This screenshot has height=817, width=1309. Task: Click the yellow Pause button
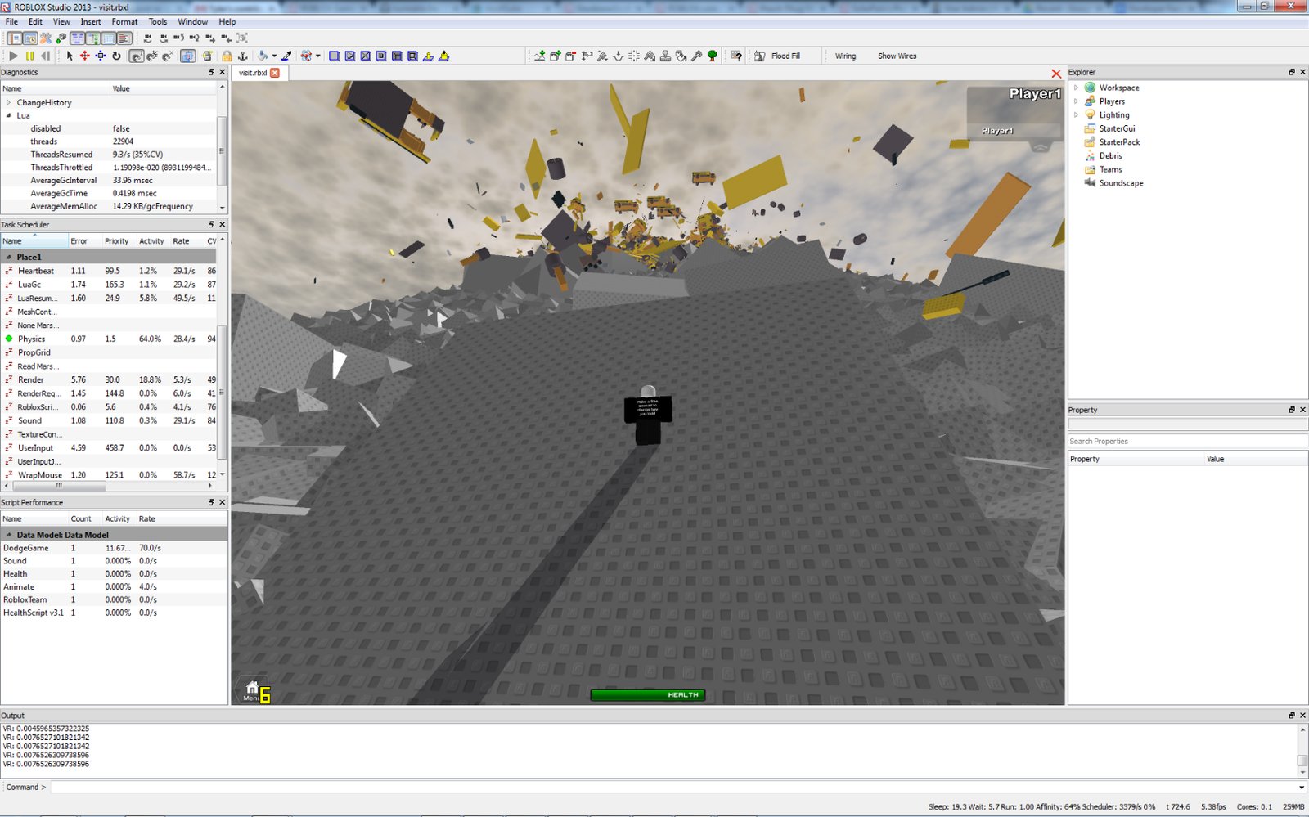click(x=29, y=56)
